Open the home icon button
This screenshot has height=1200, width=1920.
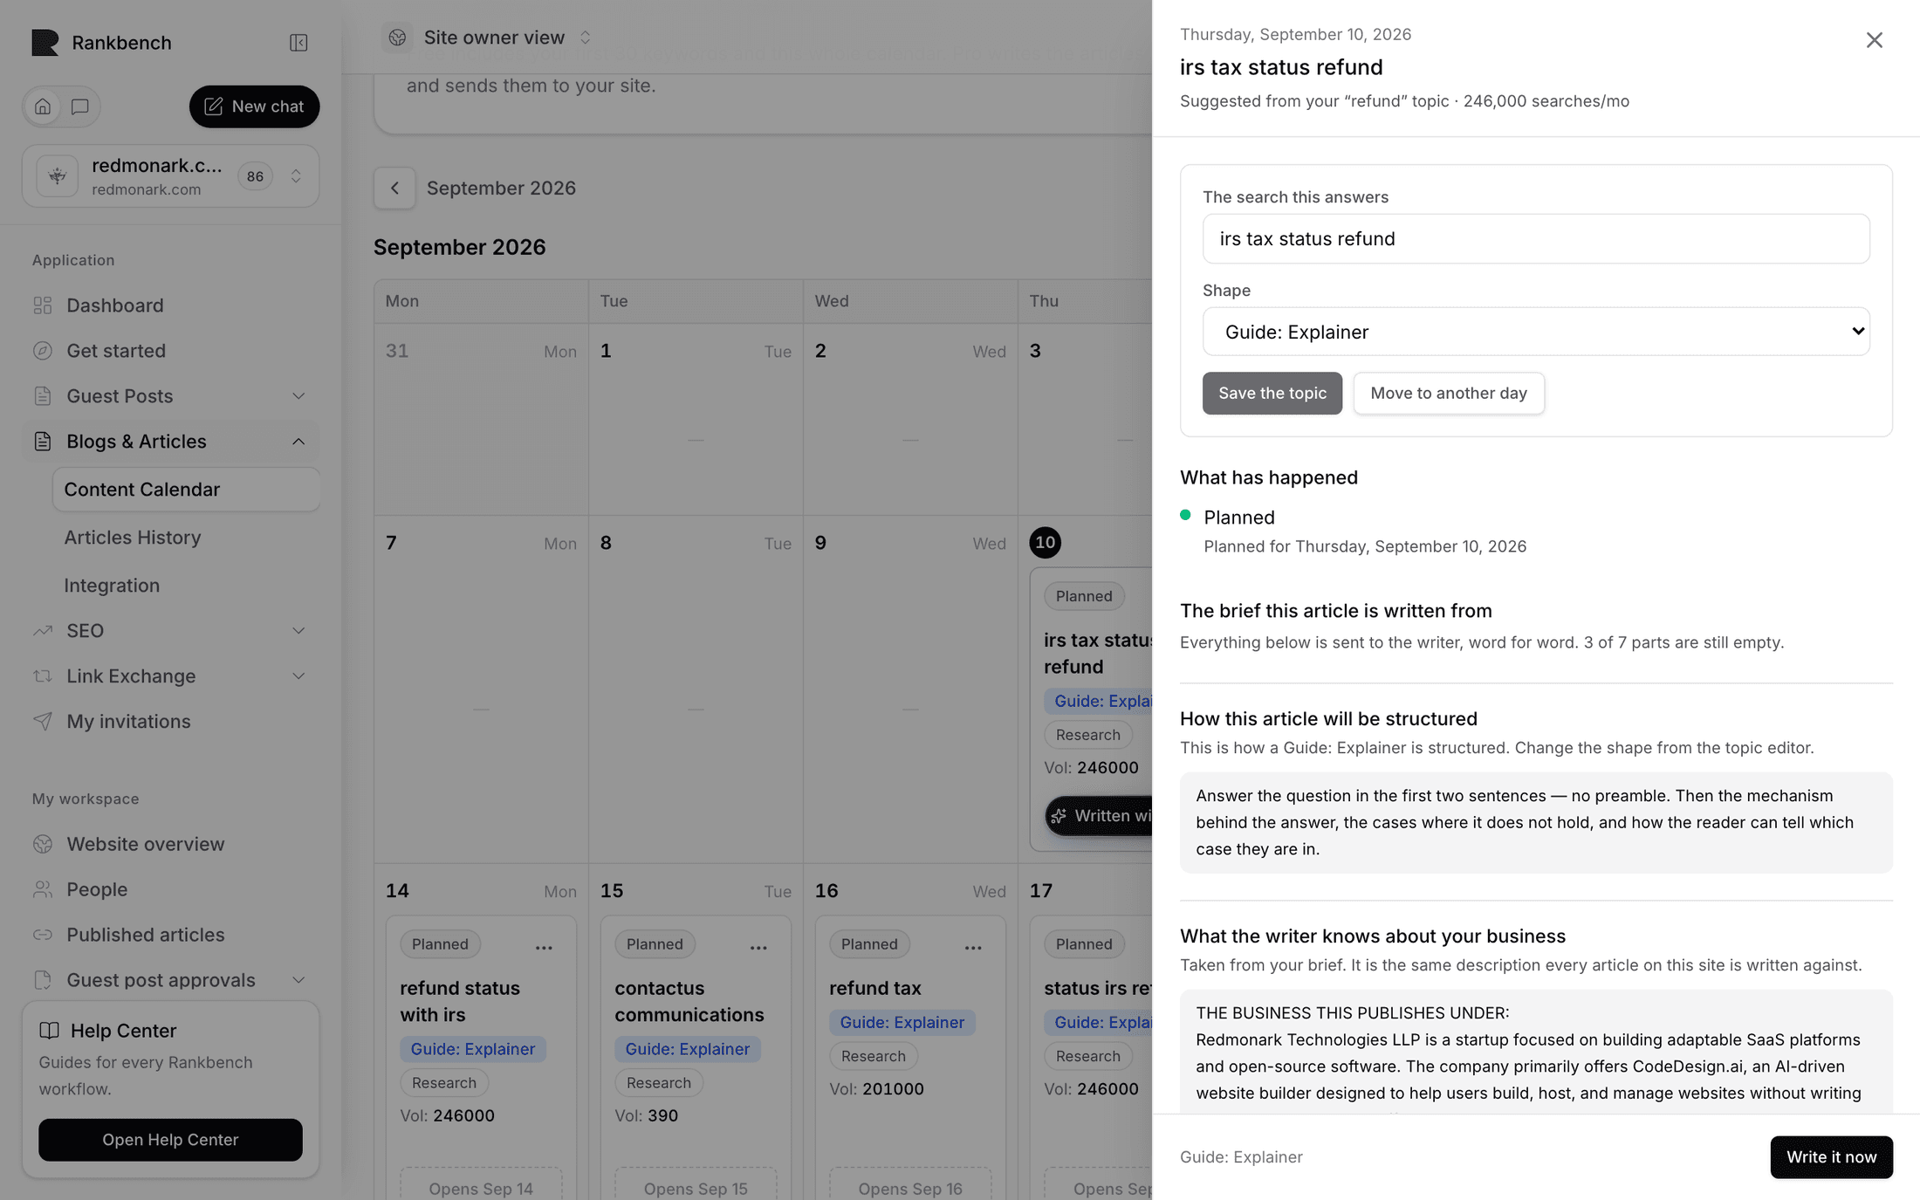[x=43, y=106]
